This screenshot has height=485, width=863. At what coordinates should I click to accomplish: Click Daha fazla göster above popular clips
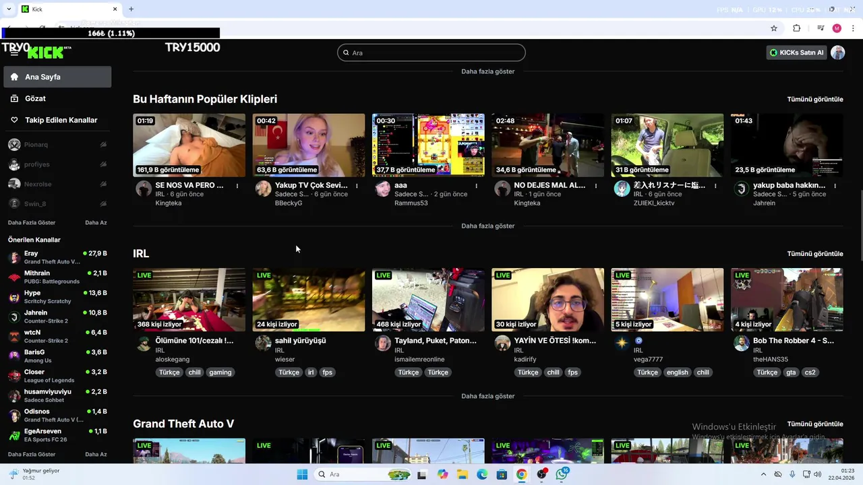coord(488,71)
